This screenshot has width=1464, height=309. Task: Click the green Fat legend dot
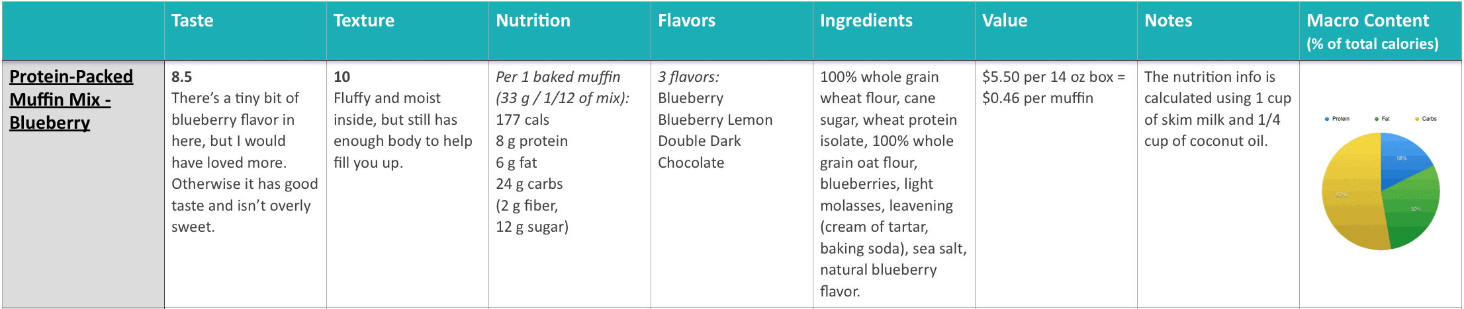pos(1377,119)
